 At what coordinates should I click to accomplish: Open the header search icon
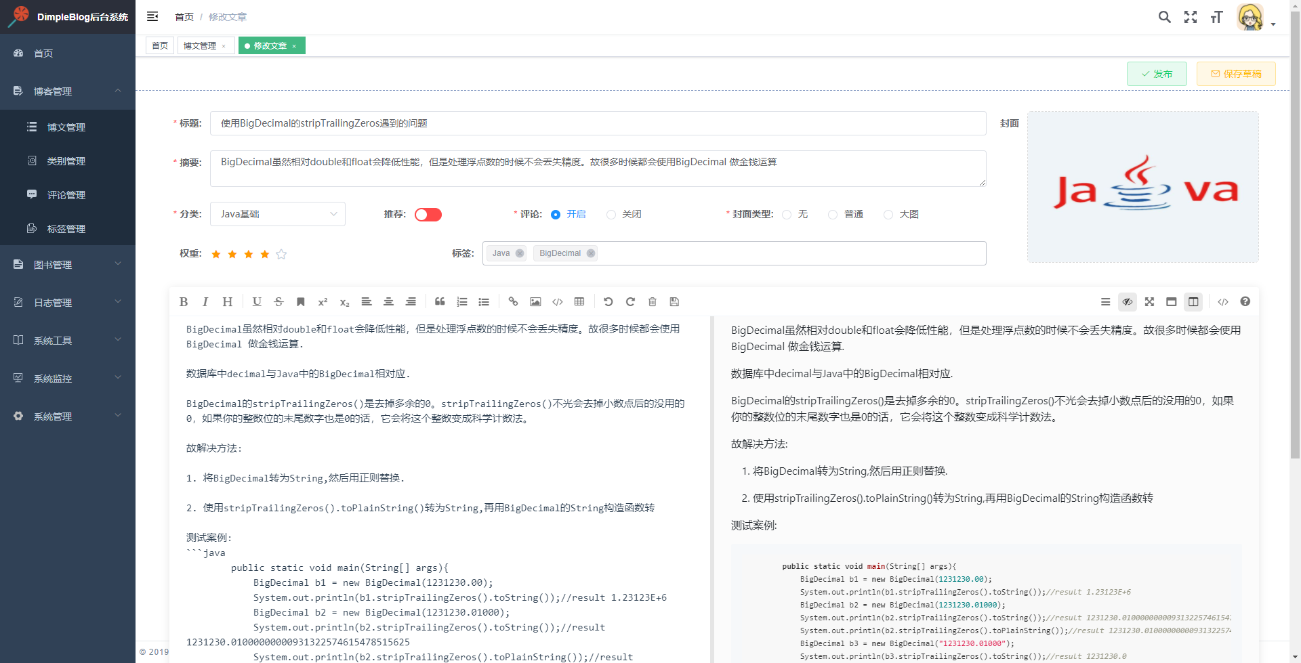(1165, 17)
